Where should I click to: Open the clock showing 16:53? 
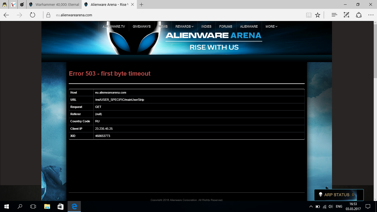[x=353, y=206]
